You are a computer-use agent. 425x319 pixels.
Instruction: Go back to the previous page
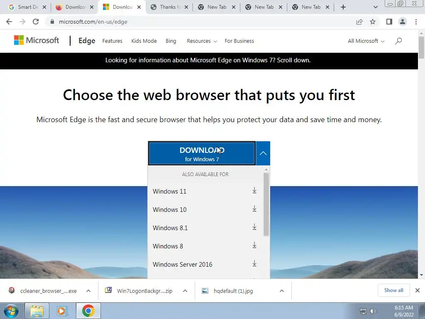coord(9,22)
